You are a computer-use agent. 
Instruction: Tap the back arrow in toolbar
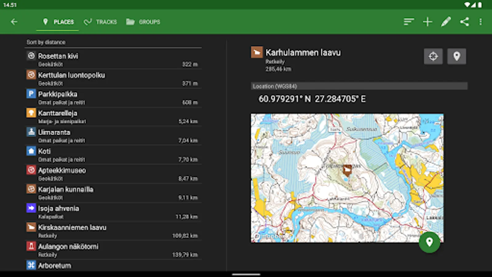[14, 22]
